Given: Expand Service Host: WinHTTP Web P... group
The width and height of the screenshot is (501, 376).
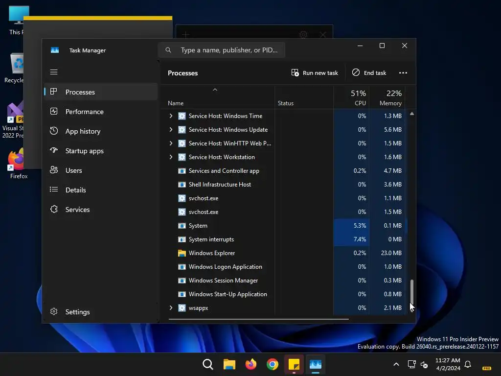Looking at the screenshot, I should tap(171, 143).
